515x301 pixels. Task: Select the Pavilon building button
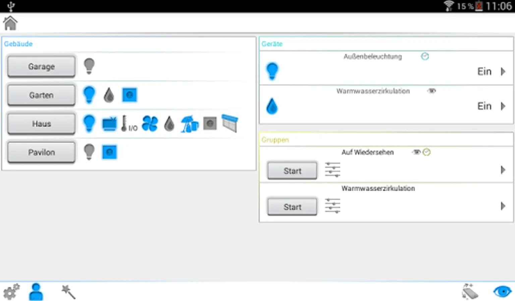(x=42, y=153)
